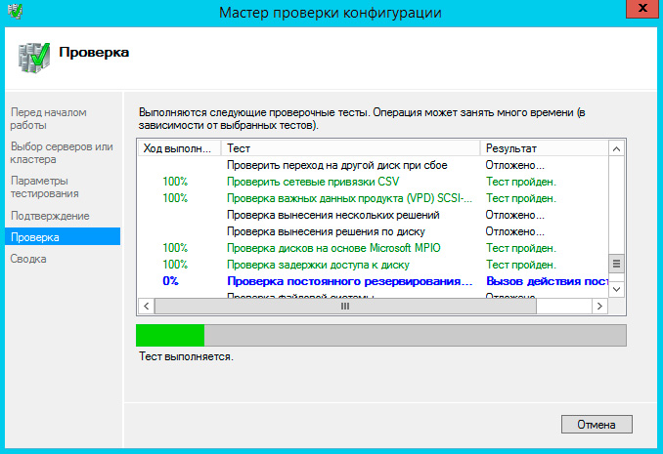Click the horizontal scrollbar right arrow
This screenshot has height=454, width=663.
599,307
